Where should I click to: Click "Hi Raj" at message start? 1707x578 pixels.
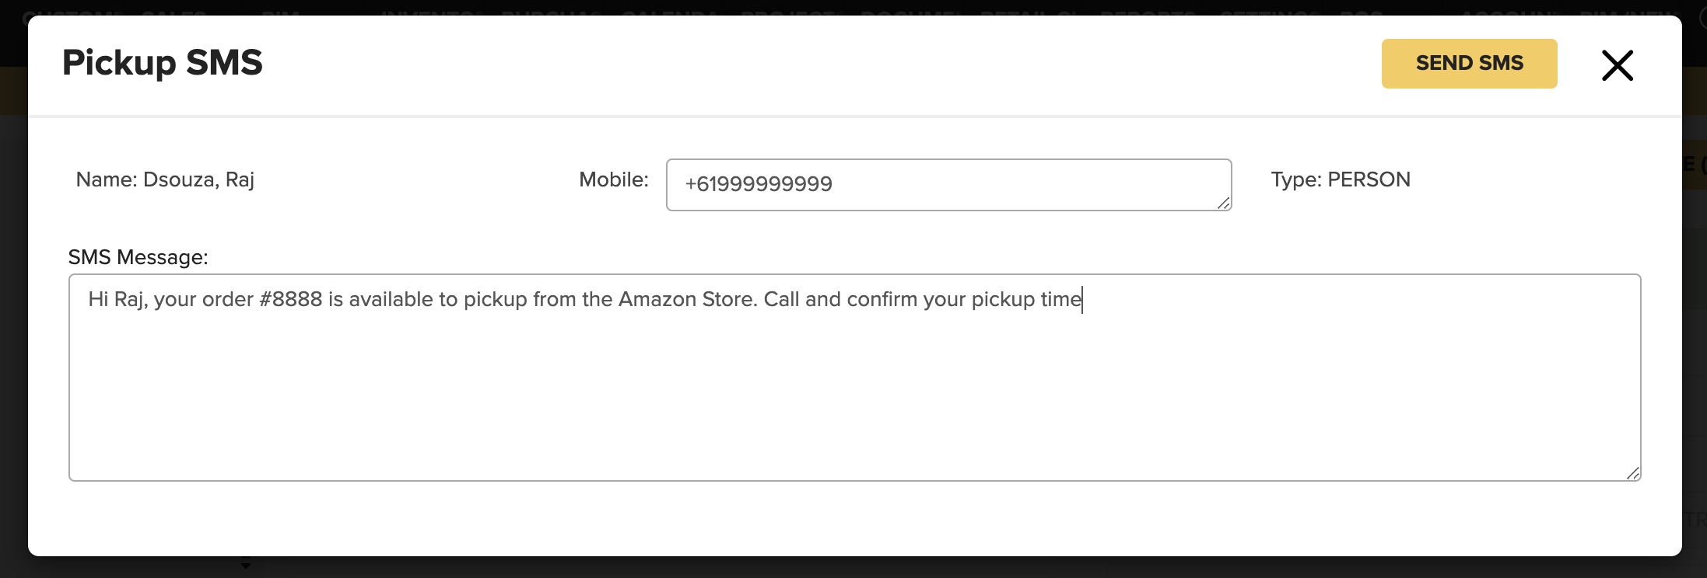pos(115,300)
